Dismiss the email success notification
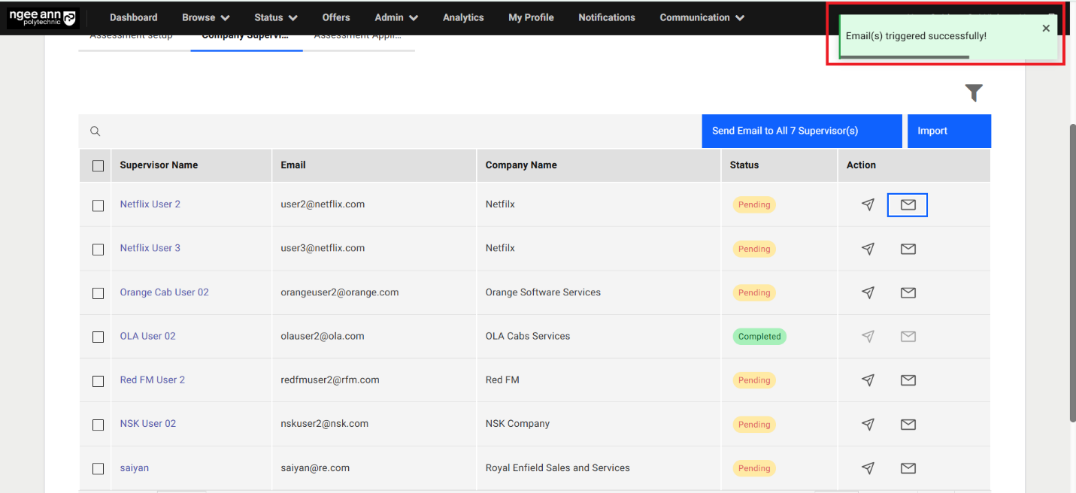This screenshot has width=1076, height=493. tap(1046, 29)
